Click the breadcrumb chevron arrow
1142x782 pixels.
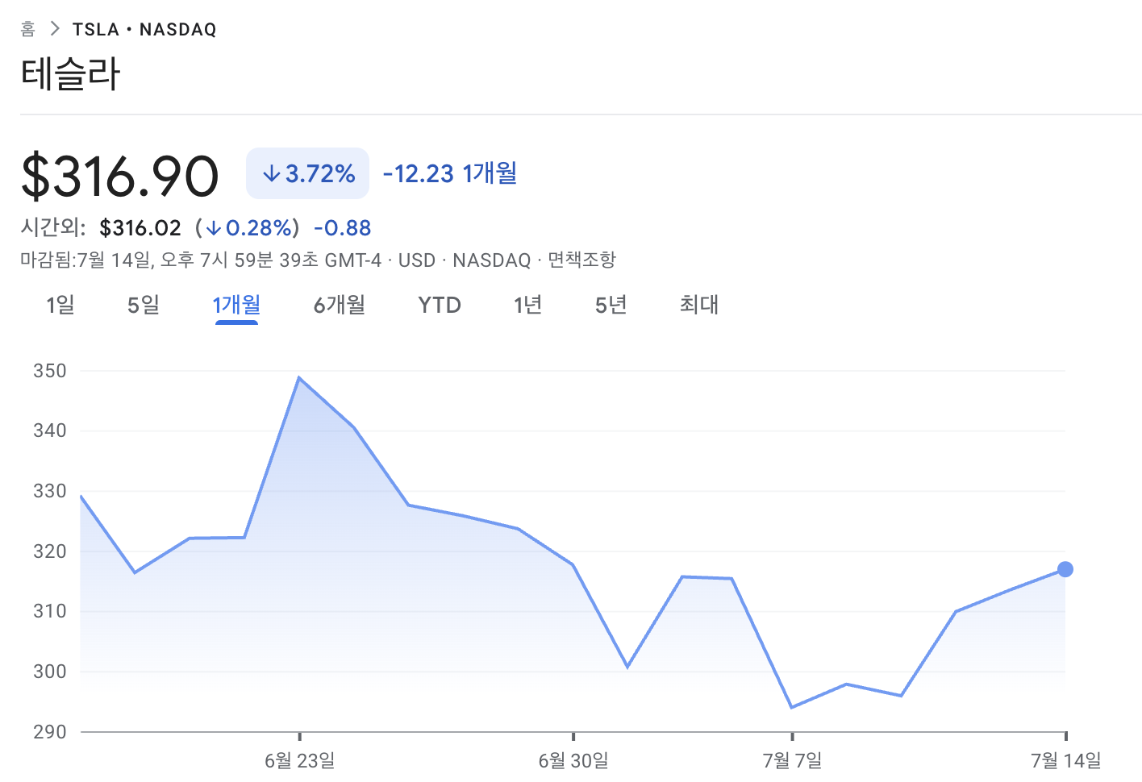click(55, 29)
